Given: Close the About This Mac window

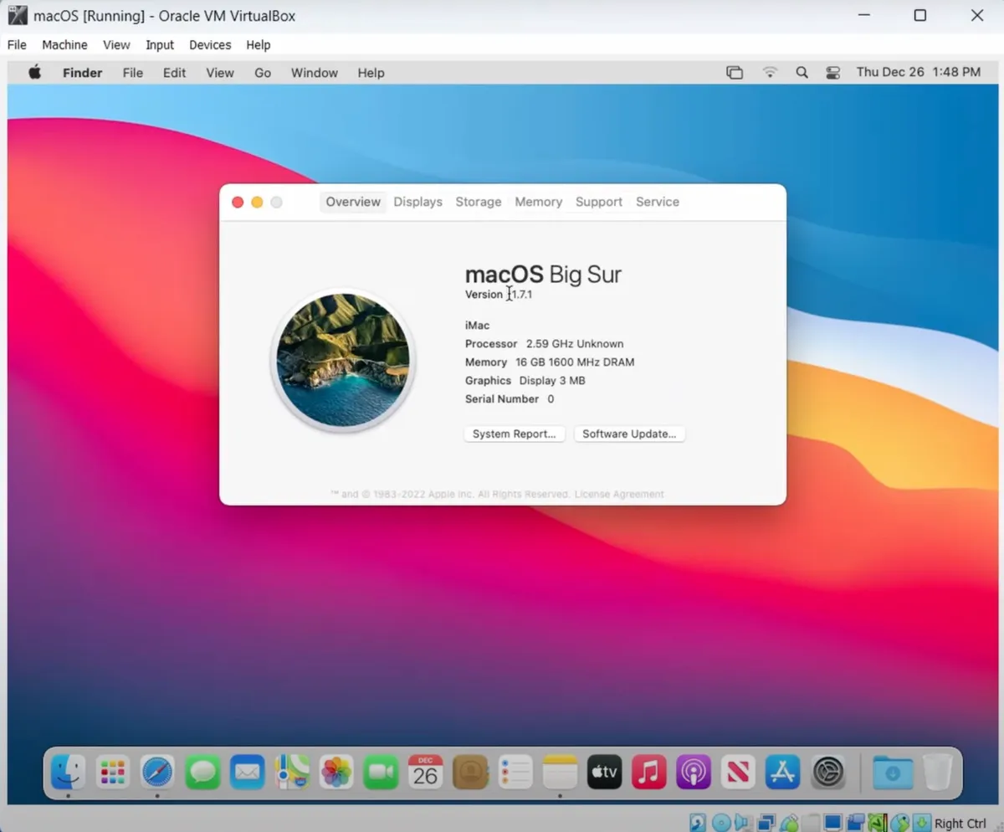Looking at the screenshot, I should click(x=238, y=202).
